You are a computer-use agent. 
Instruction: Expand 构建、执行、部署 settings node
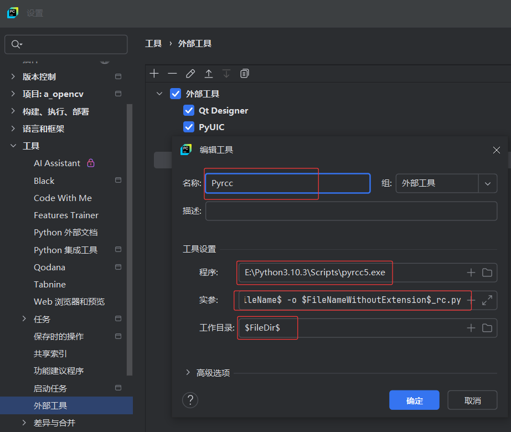point(13,111)
